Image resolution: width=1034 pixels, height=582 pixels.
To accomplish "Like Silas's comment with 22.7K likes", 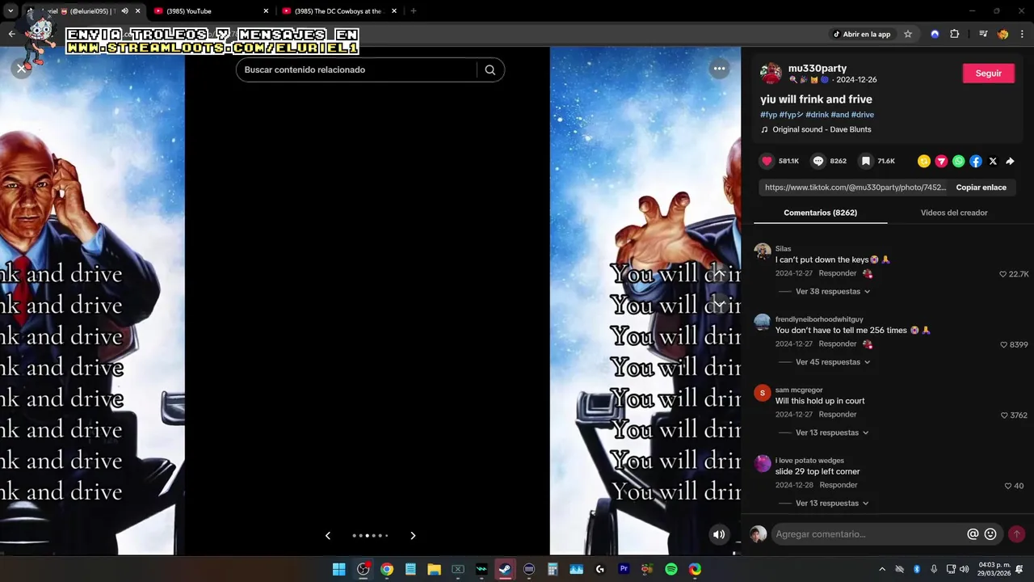I will tap(1003, 274).
